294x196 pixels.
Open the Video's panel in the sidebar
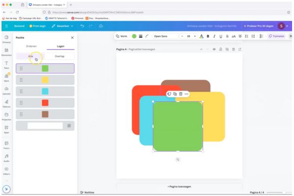coord(6,171)
